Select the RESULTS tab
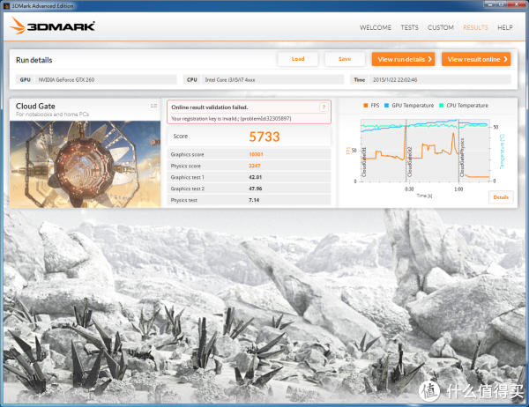The height and width of the screenshot is (407, 529). (475, 27)
